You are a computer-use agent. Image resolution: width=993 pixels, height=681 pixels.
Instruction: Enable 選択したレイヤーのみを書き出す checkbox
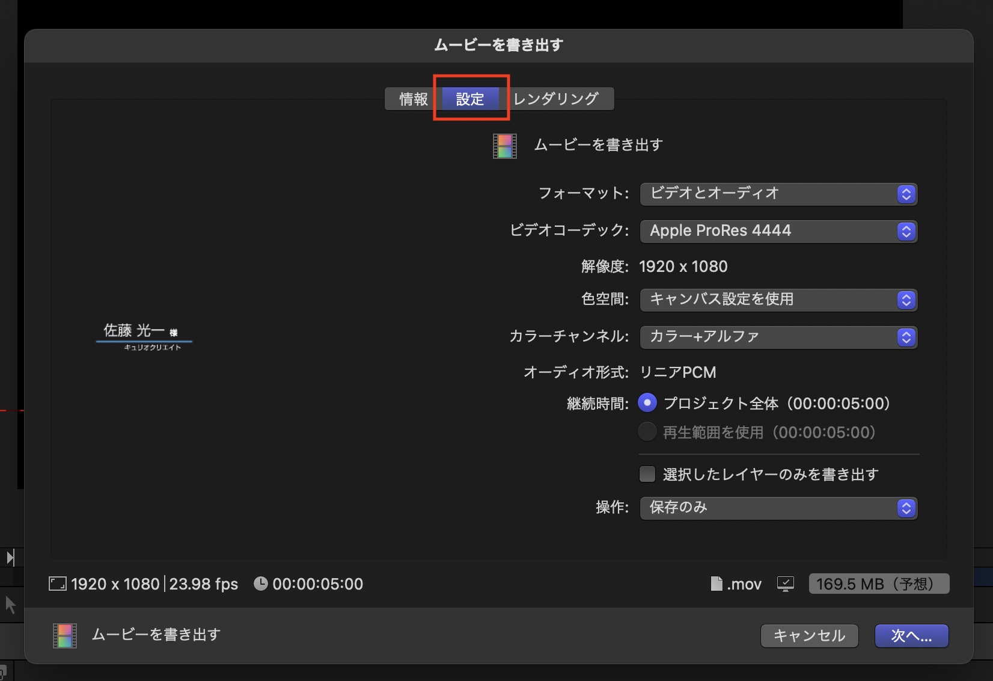click(x=647, y=474)
